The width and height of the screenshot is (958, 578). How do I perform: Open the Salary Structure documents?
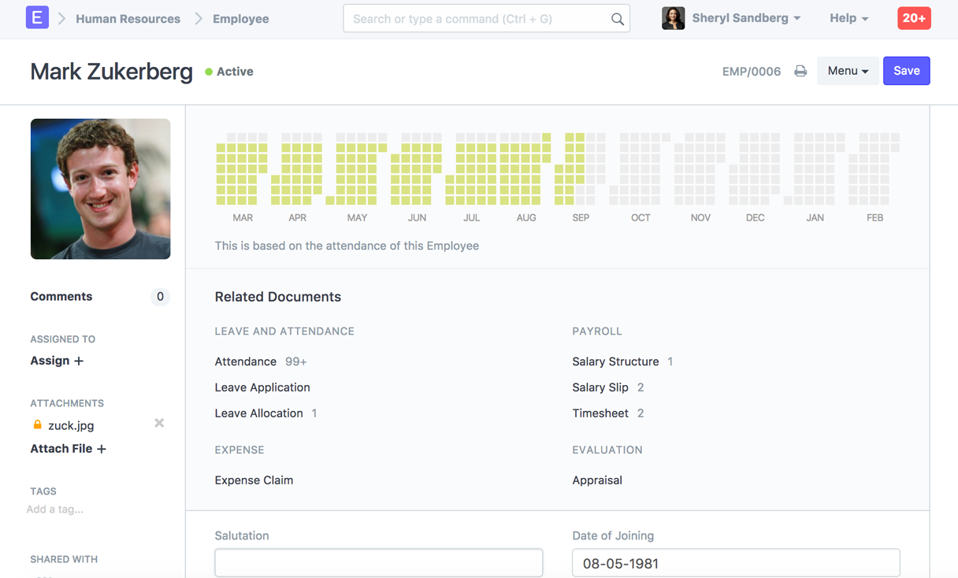tap(615, 361)
